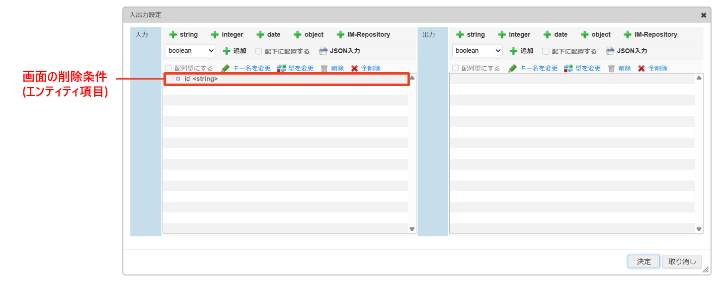The height and width of the screenshot is (286, 725).
Task: Expand the boolean type dropdown in the output panel
Action: pyautogui.click(x=477, y=51)
